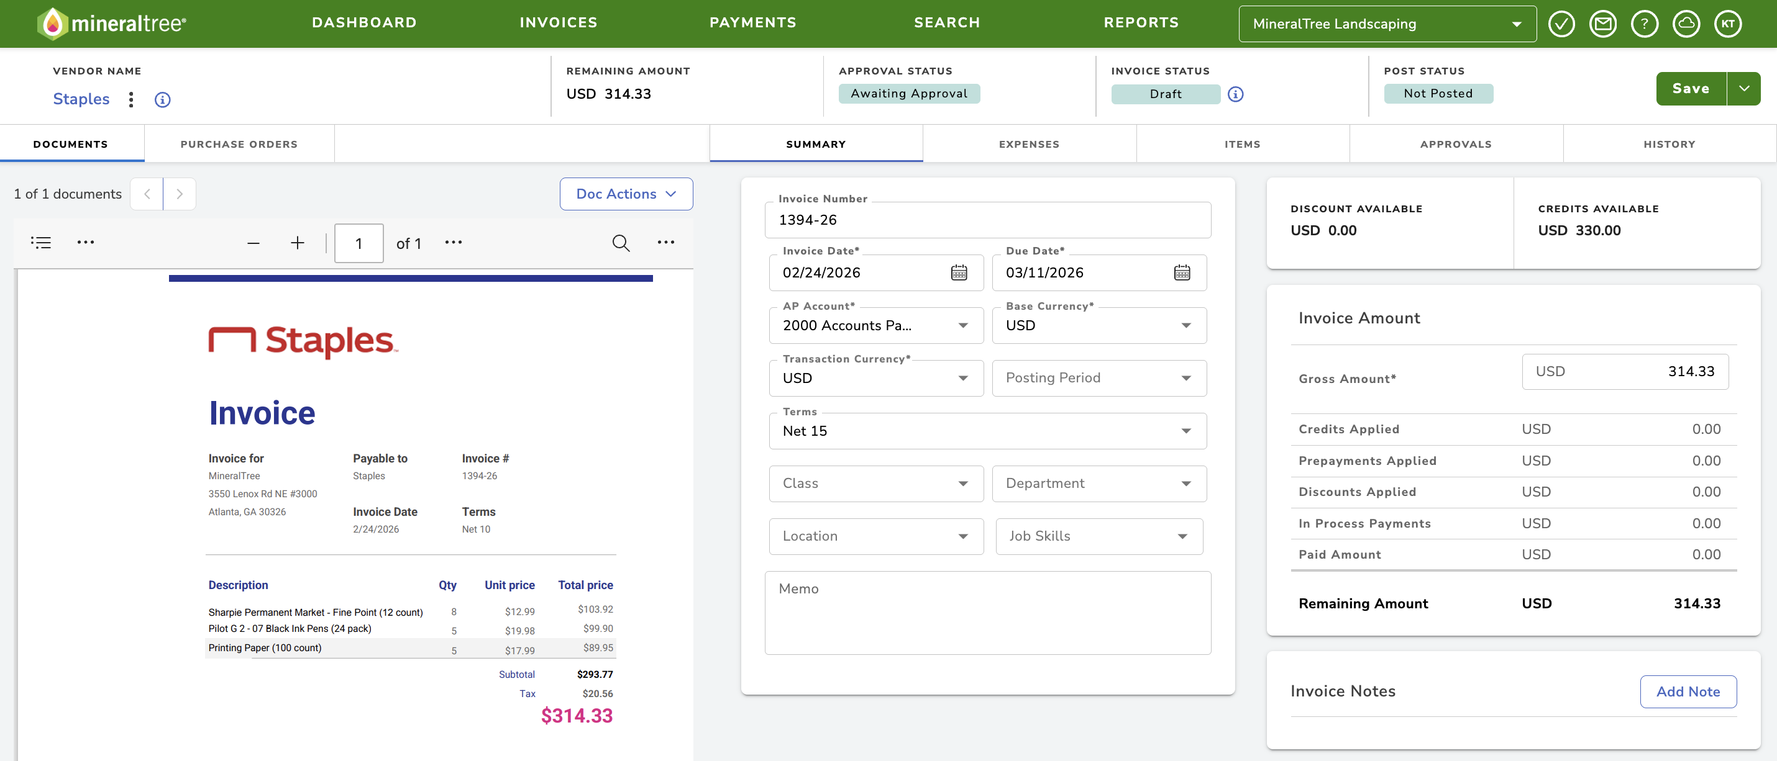Show invoice status info icon beside Draft
This screenshot has height=761, width=1777.
tap(1235, 94)
